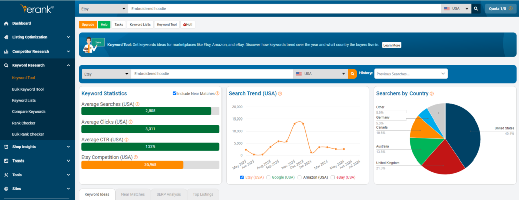Click the Keyword Research magnifier icon
519x200 pixels.
(x=6, y=65)
